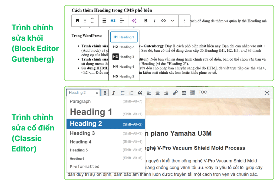277x185 pixels.
Task: Click the distraction-free fullscreen icon
Action: point(267,93)
